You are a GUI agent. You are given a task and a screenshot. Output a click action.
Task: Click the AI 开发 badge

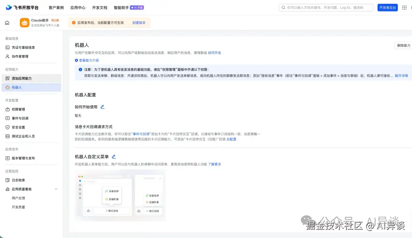pyautogui.click(x=137, y=8)
